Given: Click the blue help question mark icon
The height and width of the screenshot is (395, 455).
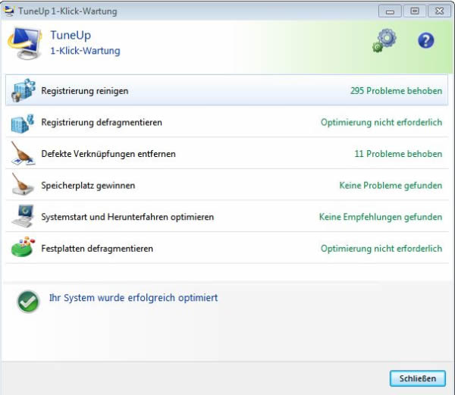Looking at the screenshot, I should [x=425, y=40].
